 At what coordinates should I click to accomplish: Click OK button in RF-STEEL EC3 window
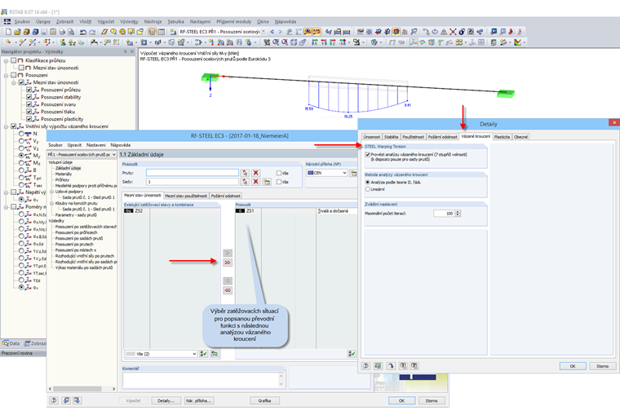point(401,400)
